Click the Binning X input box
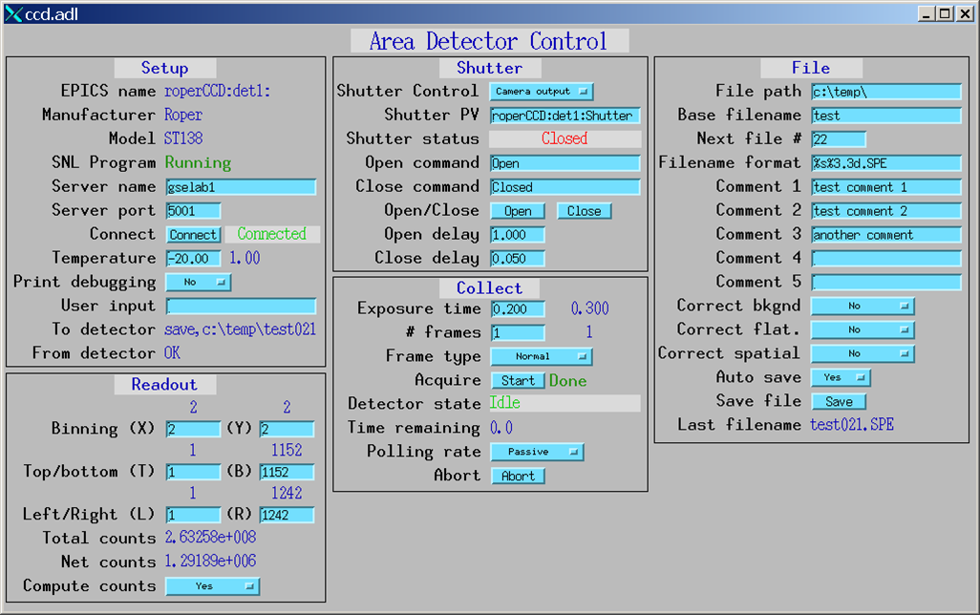980x615 pixels. pyautogui.click(x=193, y=430)
